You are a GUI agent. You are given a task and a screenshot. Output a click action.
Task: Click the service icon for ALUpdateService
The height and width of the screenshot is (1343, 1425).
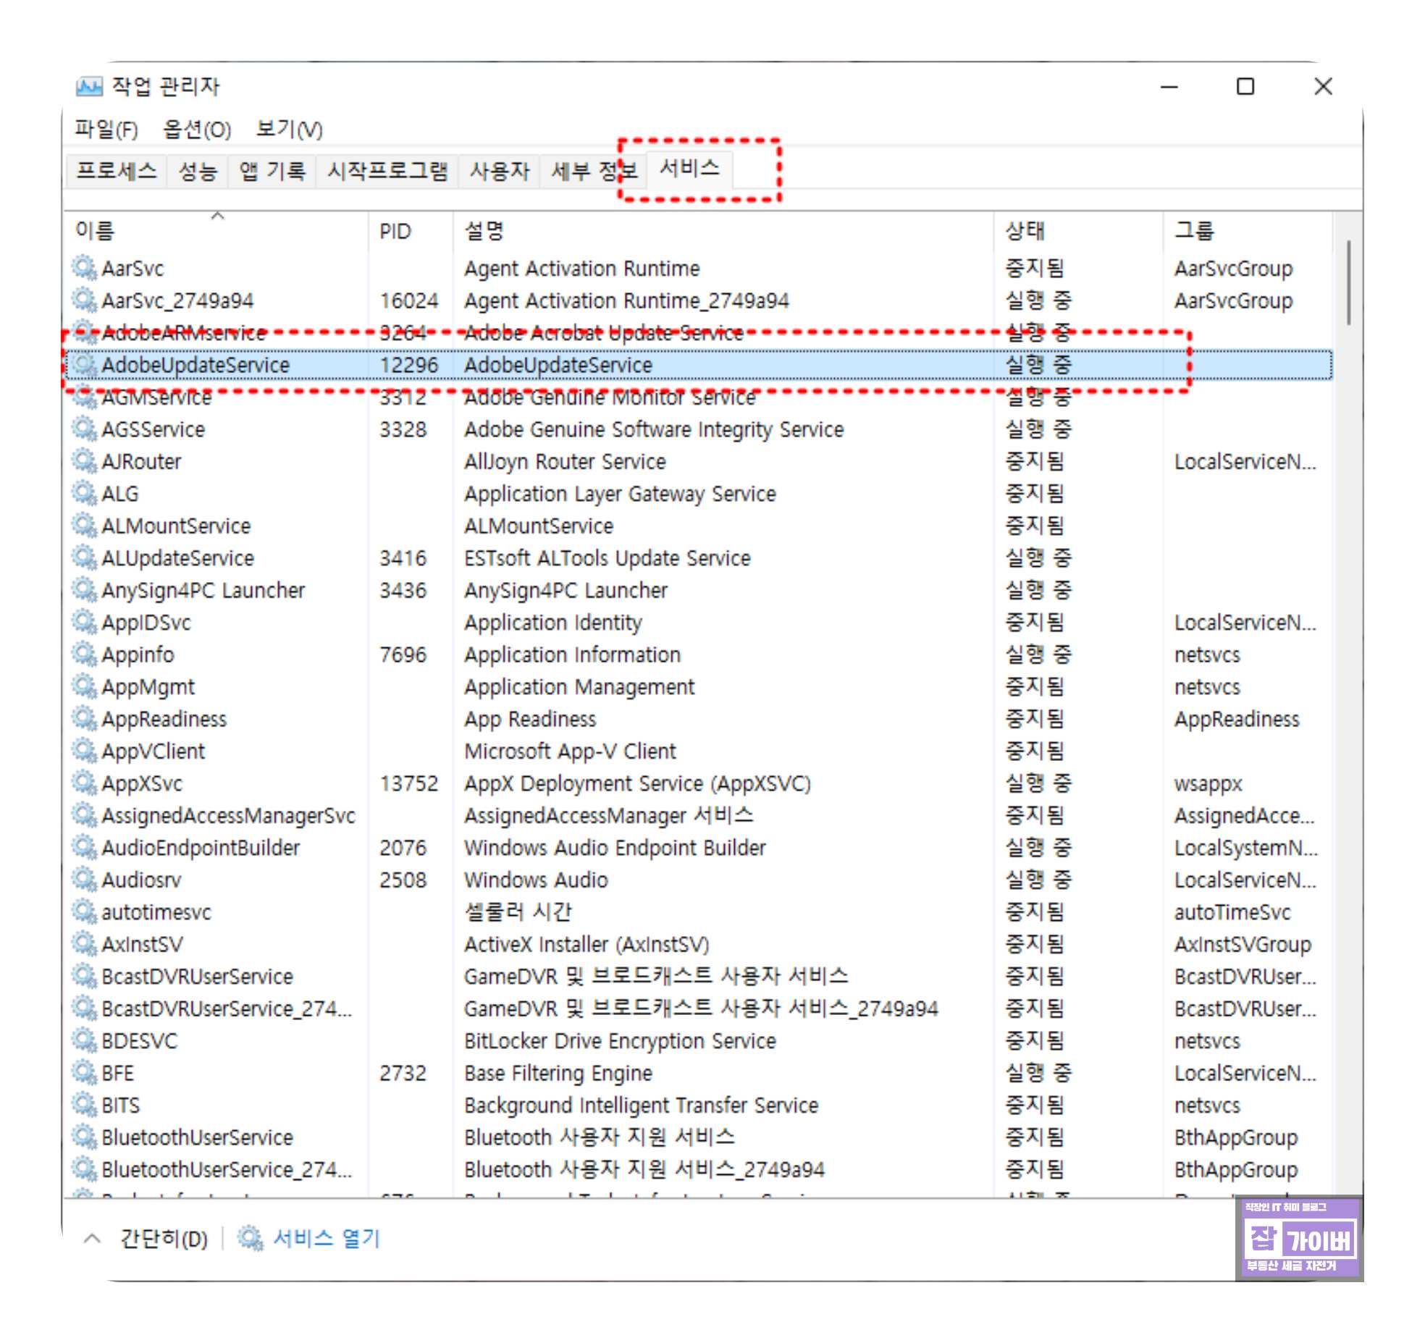click(84, 557)
